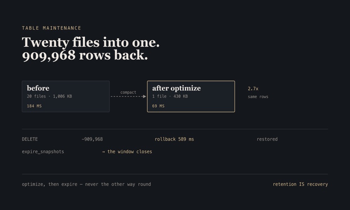Click the 'compact' arrow label
This screenshot has width=350, height=210.
[x=128, y=92]
